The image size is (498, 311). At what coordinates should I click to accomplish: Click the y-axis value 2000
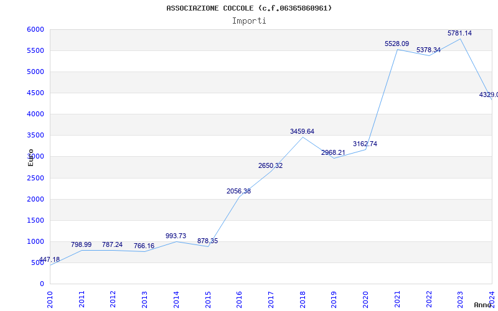(35, 199)
